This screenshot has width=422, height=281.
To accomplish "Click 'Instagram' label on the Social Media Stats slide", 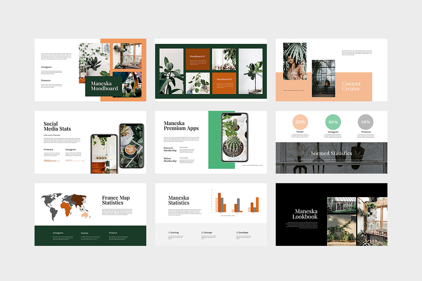I will coord(71,150).
